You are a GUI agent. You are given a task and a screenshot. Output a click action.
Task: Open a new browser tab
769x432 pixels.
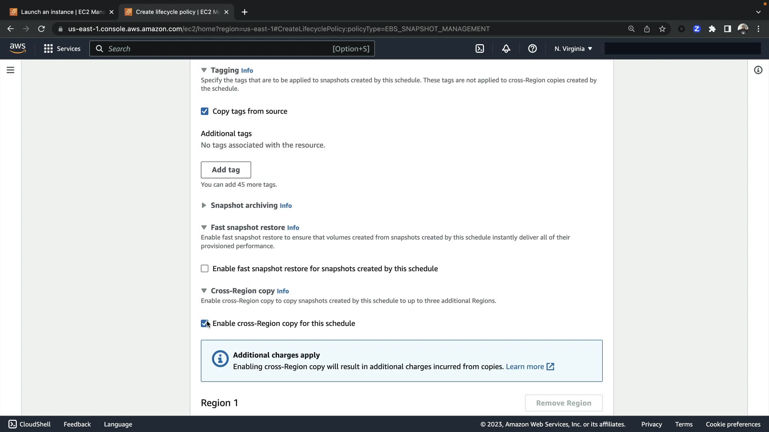tap(244, 12)
